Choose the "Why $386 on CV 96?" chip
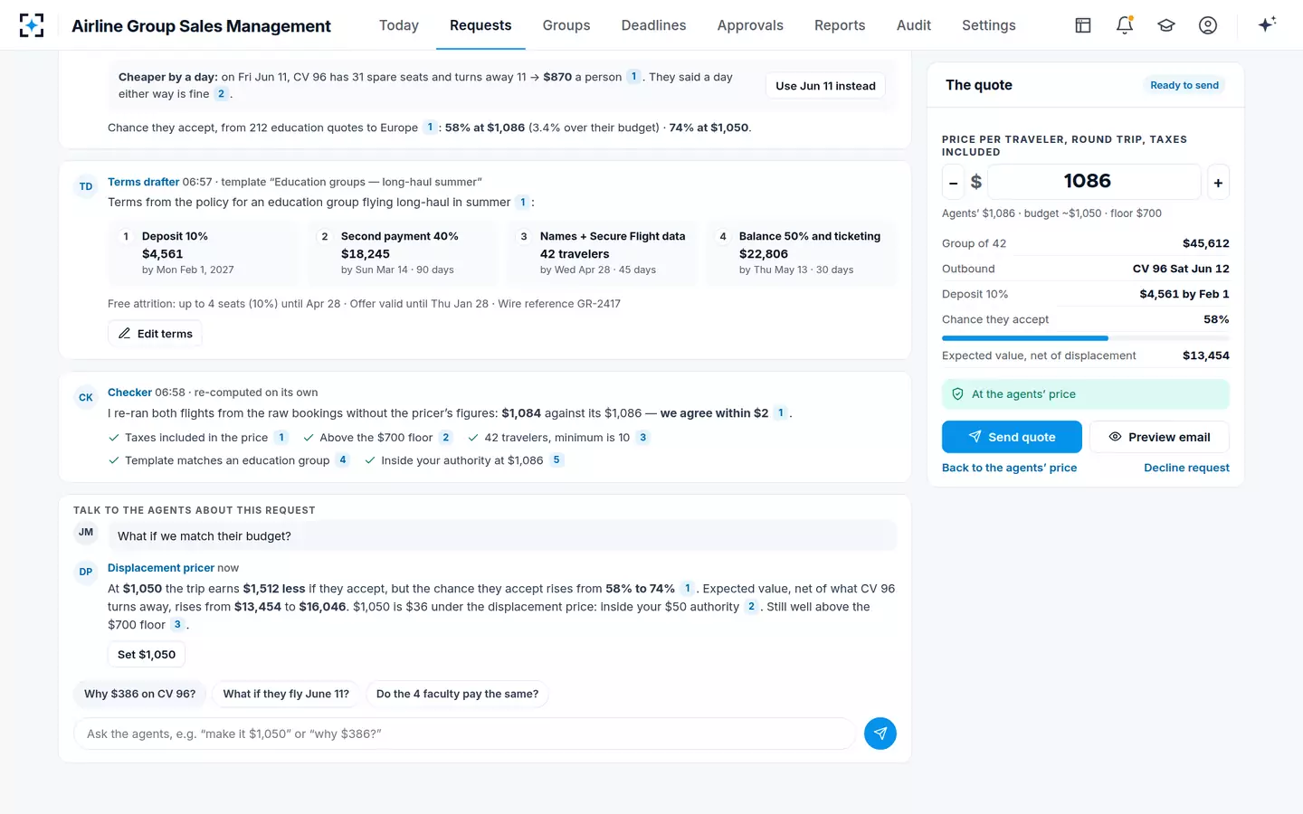Viewport: 1303px width, 814px height. click(x=140, y=694)
